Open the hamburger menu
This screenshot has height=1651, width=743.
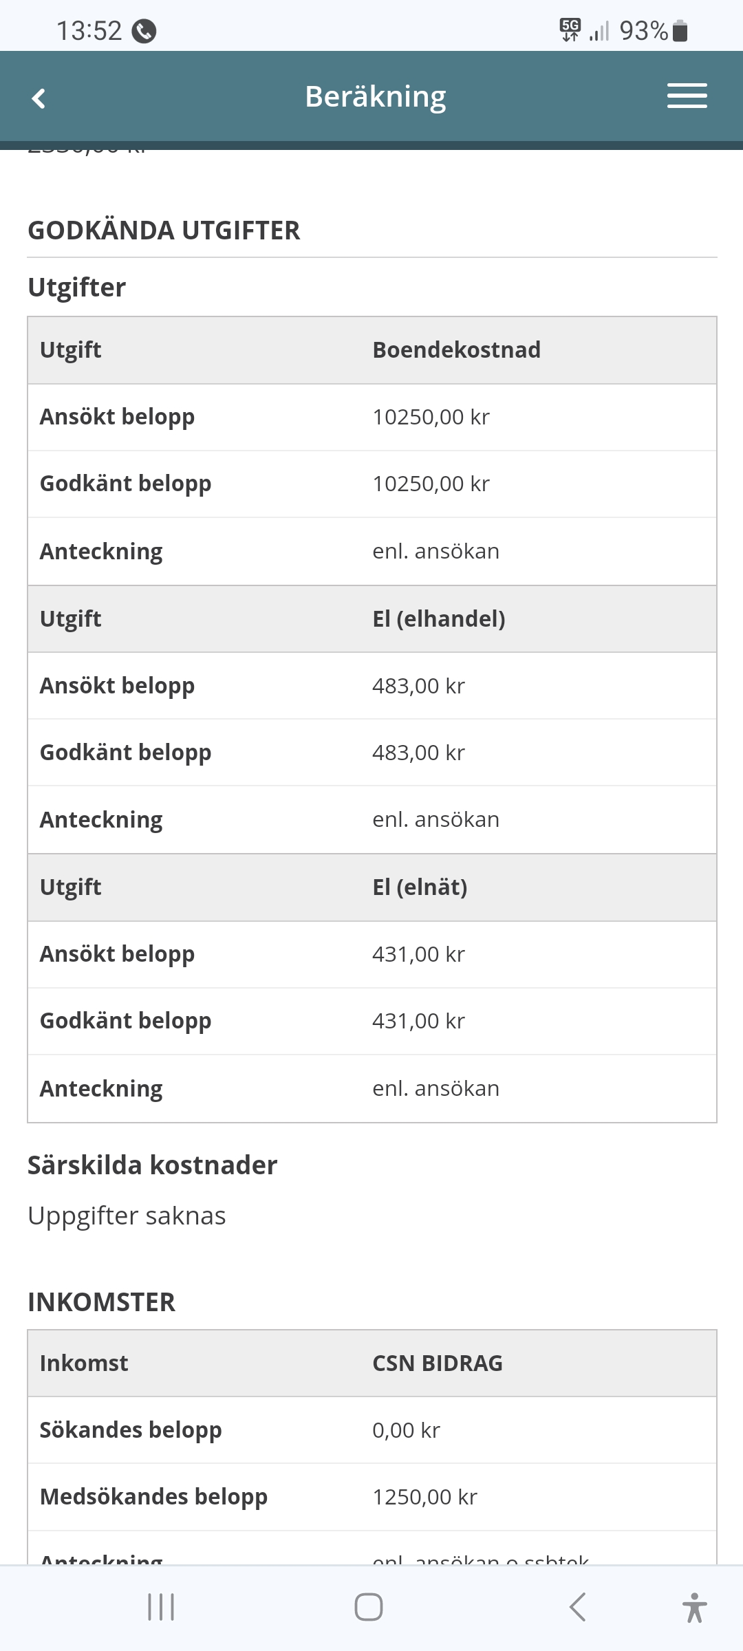click(x=687, y=96)
